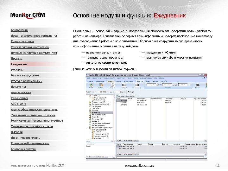The image size is (228, 171).
Task: Open the Выборки sidebar link
Action: pos(17,132)
